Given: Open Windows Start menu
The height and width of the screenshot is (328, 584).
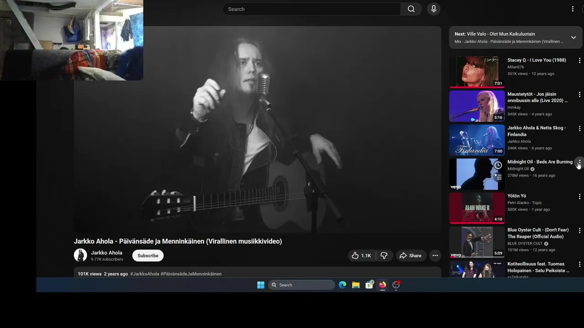Looking at the screenshot, I should coord(261,285).
